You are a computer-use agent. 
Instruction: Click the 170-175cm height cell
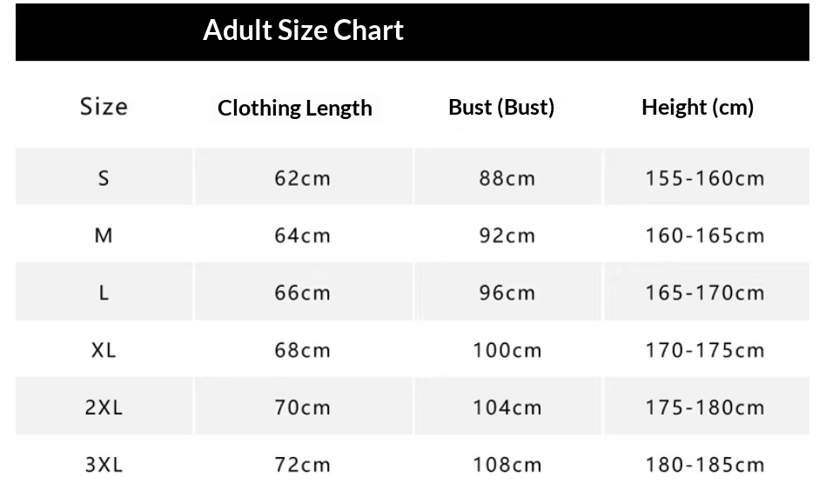(704, 350)
